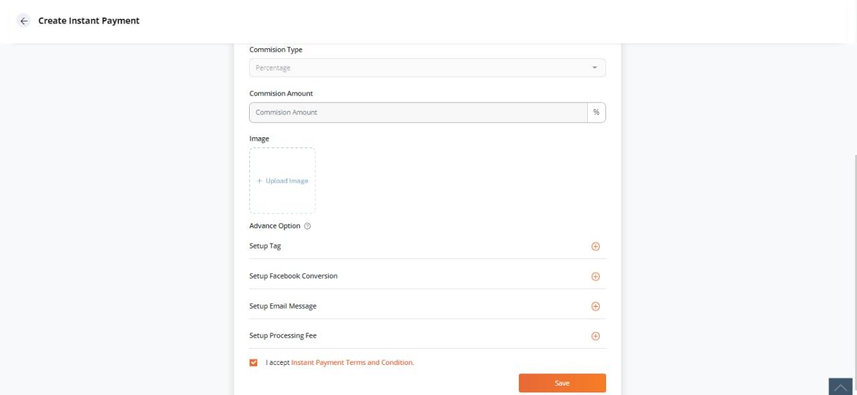Click the Upload Image box
This screenshot has width=857, height=395.
pos(283,181)
